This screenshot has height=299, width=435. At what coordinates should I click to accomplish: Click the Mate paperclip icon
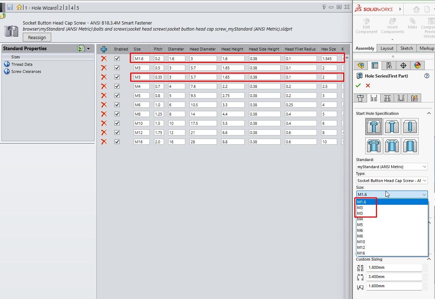coord(413,21)
